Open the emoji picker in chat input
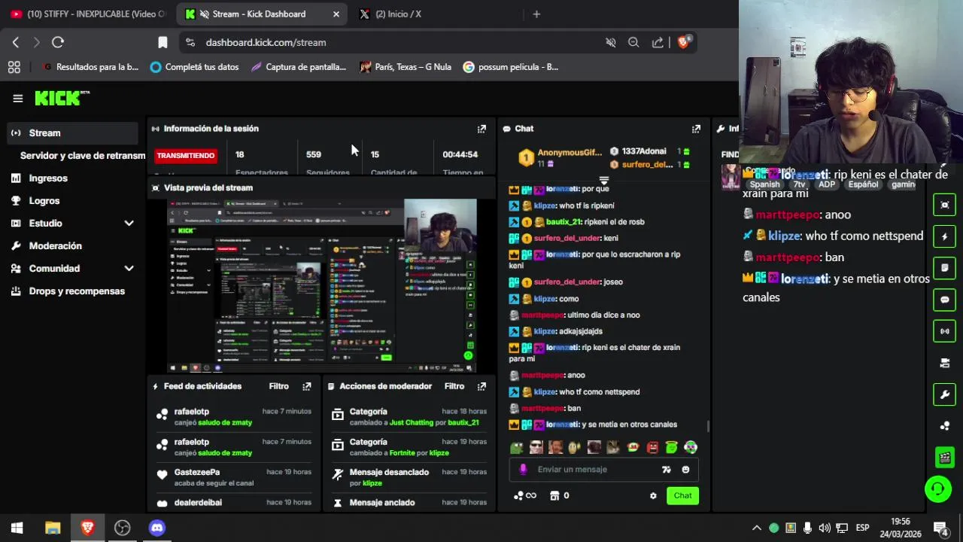The image size is (963, 542). (x=685, y=469)
